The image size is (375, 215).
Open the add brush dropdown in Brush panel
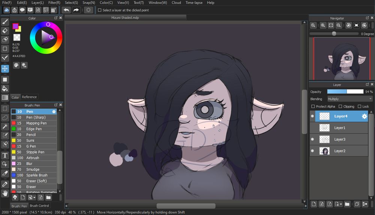tap(34, 197)
